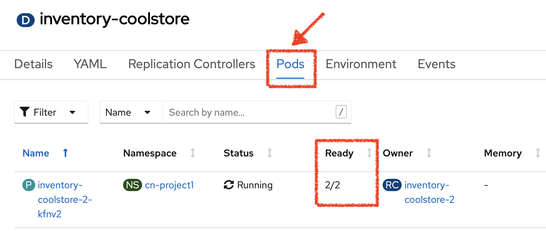
Task: Click the NS namespace badge next to cn-project1
Action: [132, 185]
